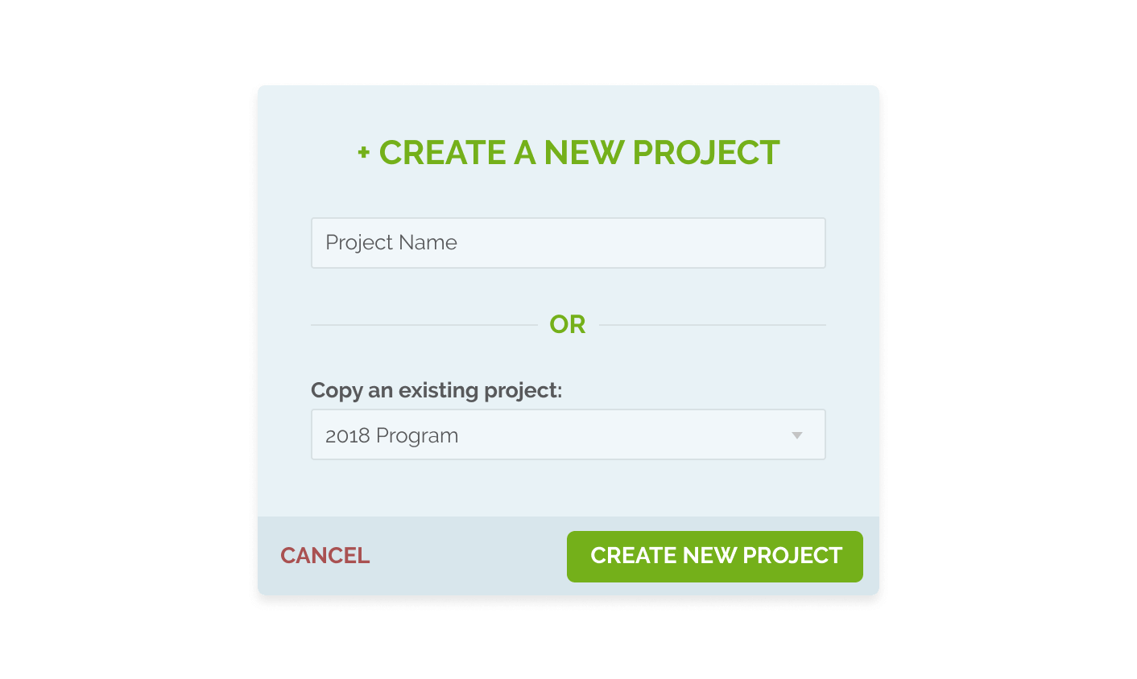Click the plus icon in the heading
This screenshot has width=1137, height=679.
(x=364, y=152)
